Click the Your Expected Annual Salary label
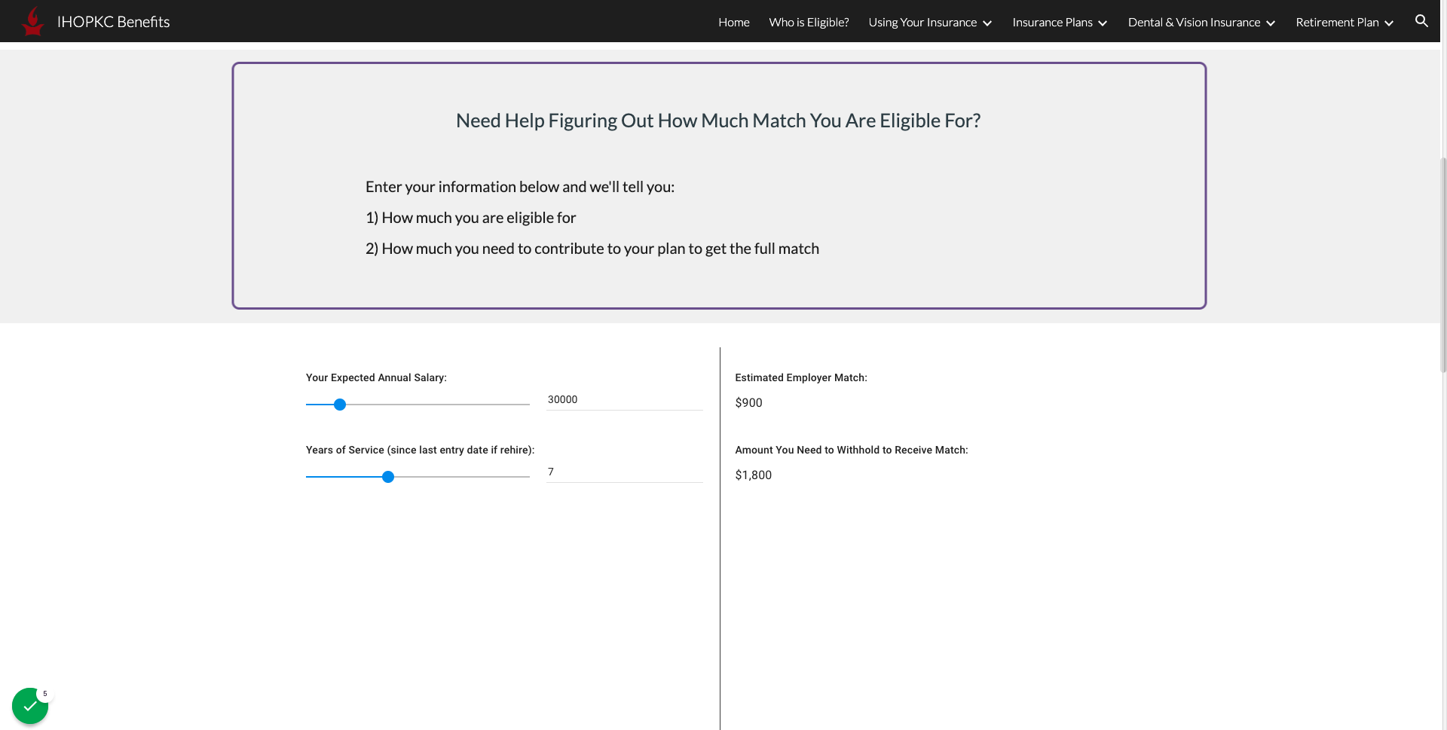Screen dimensions: 1447x730 pos(376,377)
